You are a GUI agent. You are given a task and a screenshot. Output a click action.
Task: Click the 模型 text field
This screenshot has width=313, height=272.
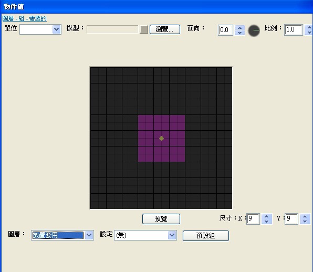(x=112, y=29)
